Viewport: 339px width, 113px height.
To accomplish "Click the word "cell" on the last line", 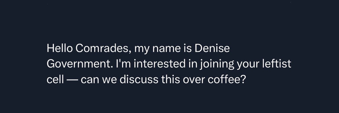I will pos(55,79).
